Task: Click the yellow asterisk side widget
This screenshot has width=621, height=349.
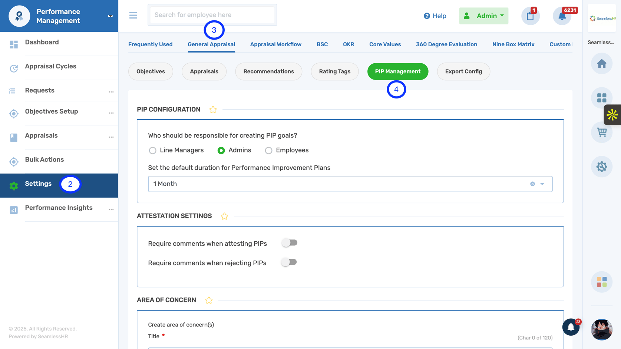Action: 612,115
